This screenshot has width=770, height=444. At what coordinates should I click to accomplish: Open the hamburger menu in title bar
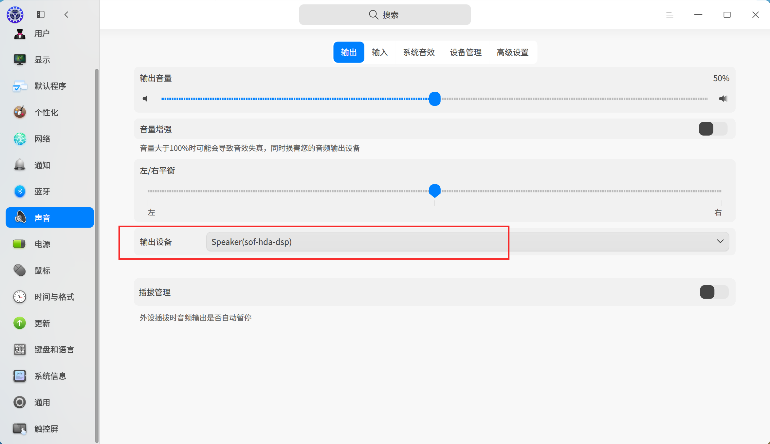click(x=670, y=15)
